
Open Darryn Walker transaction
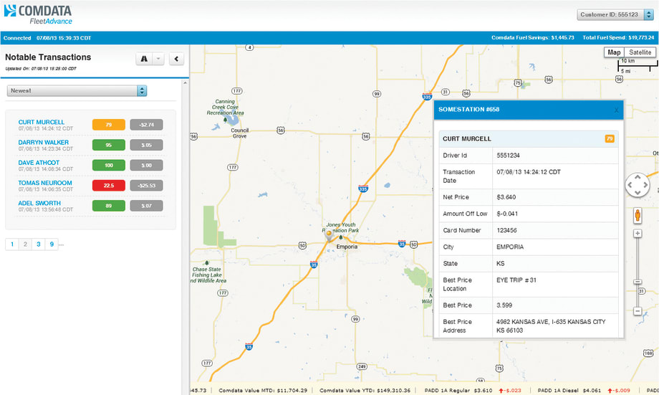[x=43, y=142]
